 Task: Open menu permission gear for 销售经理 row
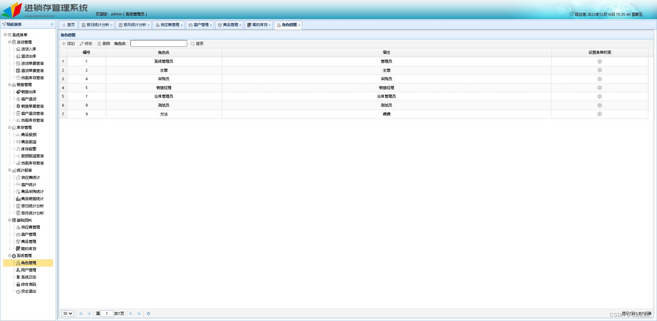(x=600, y=88)
